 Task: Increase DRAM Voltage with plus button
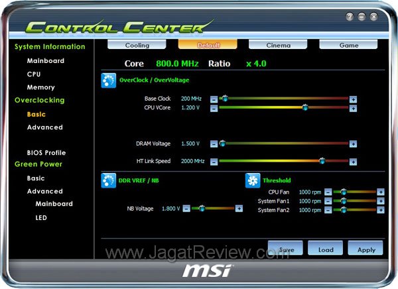pos(353,144)
